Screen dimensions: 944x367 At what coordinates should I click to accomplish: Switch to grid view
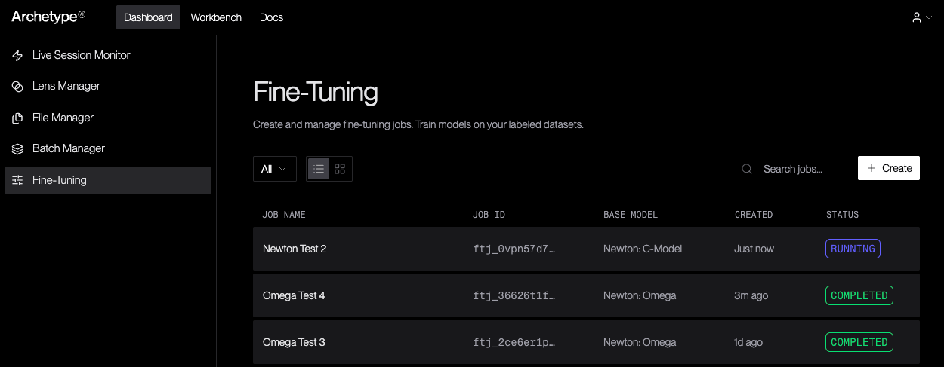(340, 169)
